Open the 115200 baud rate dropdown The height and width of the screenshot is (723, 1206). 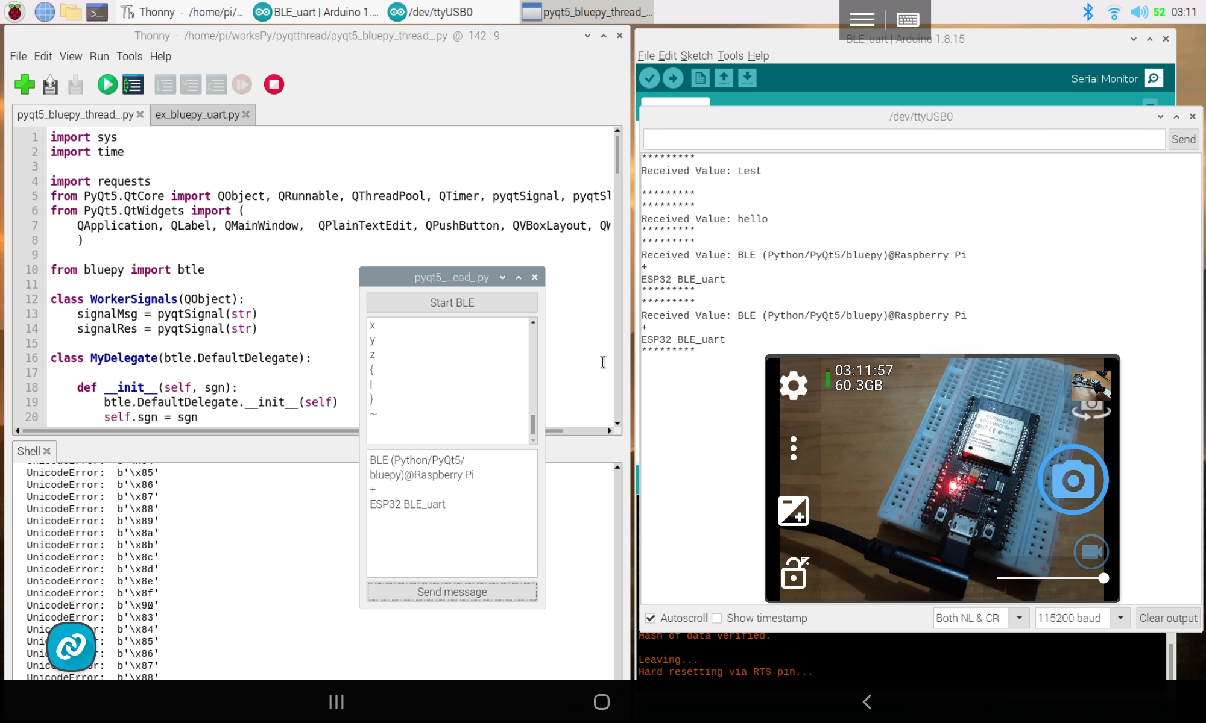click(x=1120, y=618)
